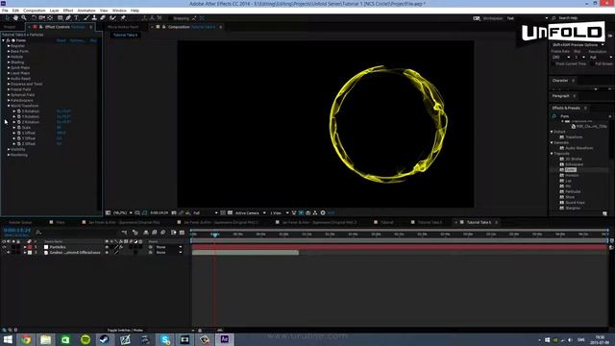Image resolution: width=615 pixels, height=346 pixels.
Task: Select the Puppet Pin tool
Action: point(123,18)
